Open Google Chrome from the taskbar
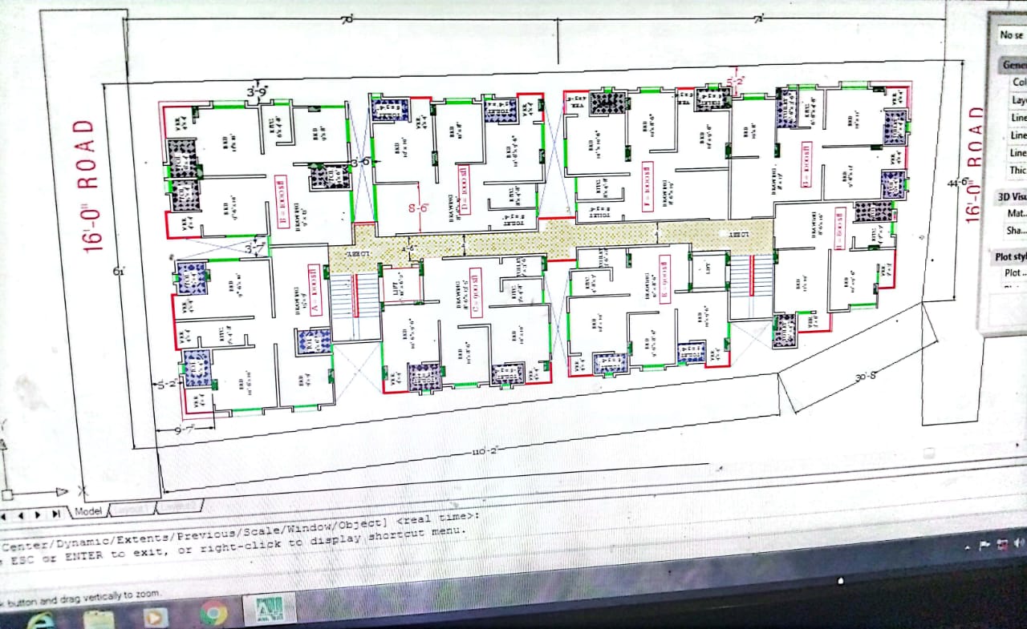The image size is (1027, 629). (x=213, y=615)
